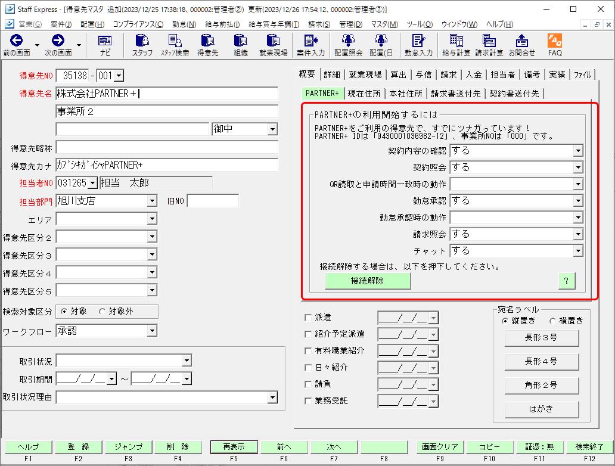Viewport: 615px width, 466px height.
Task: Open the 配置照会 toolbar icon
Action: click(x=348, y=41)
